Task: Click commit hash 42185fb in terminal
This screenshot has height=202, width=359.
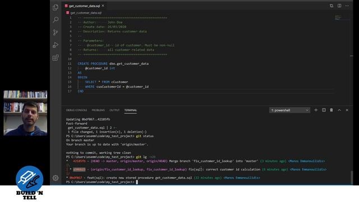Action: click(x=79, y=161)
